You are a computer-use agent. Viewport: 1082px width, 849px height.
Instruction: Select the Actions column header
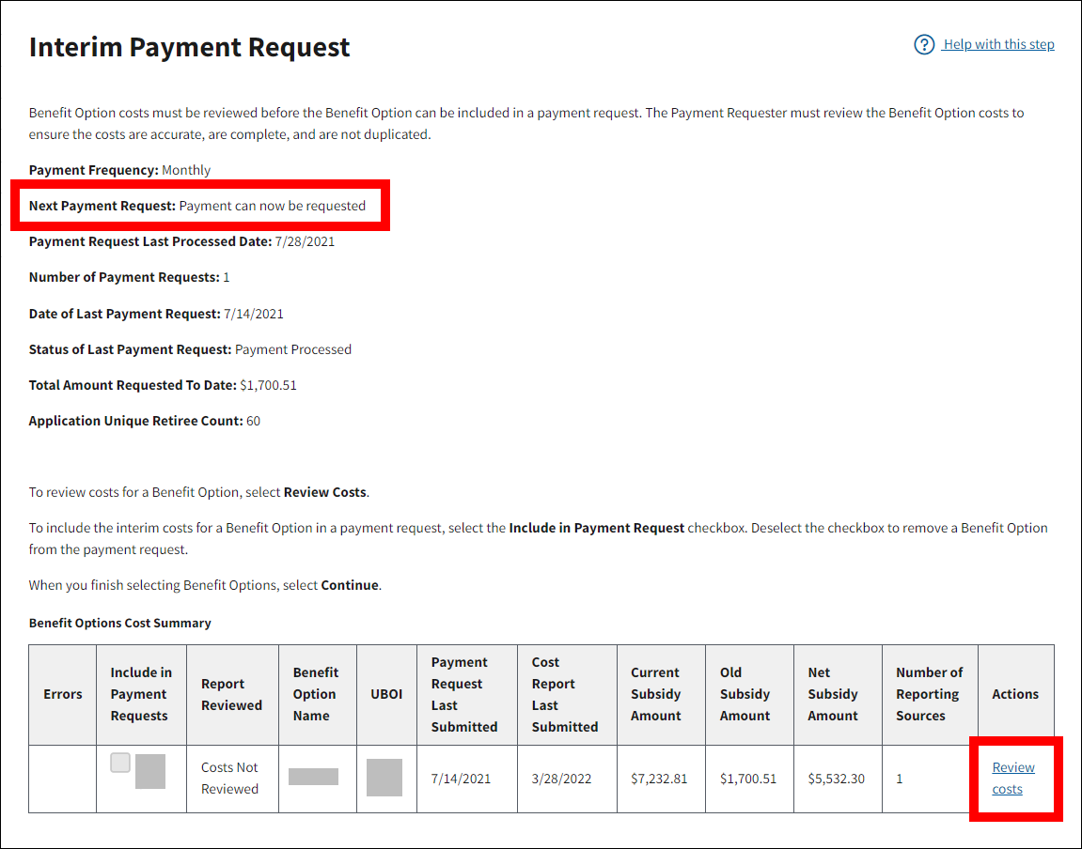[1015, 694]
